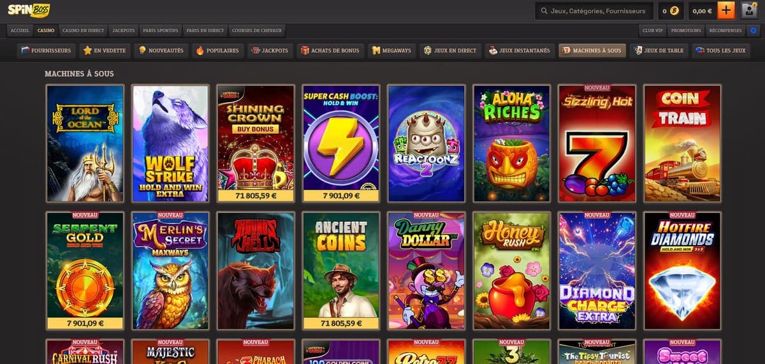Image resolution: width=765 pixels, height=364 pixels.
Task: Open Sizzling Hot game
Action: 597,143
